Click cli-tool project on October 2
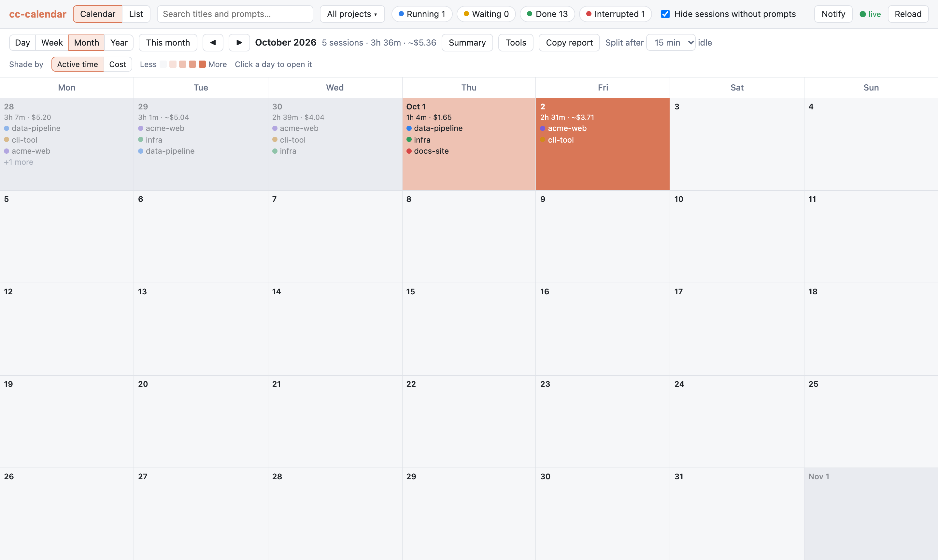The width and height of the screenshot is (938, 560). (x=557, y=140)
